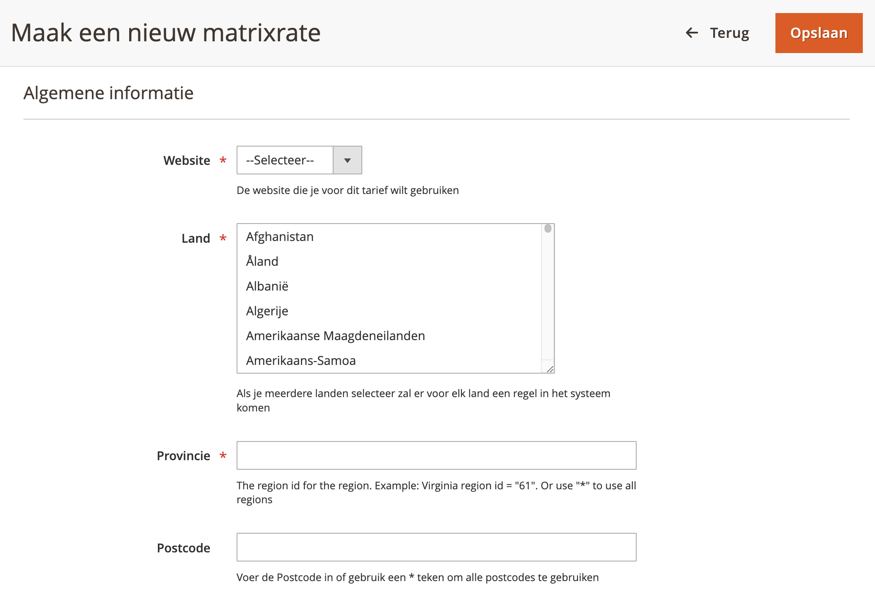Click the Website dropdown arrow button
Viewport: 875px width, 595px height.
347,160
